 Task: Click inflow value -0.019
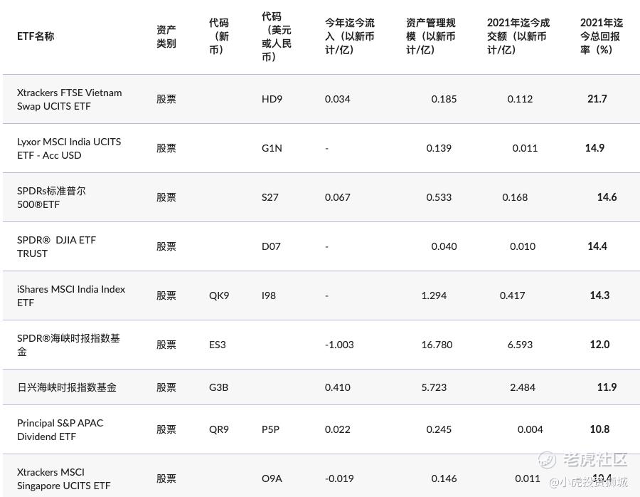coord(339,478)
